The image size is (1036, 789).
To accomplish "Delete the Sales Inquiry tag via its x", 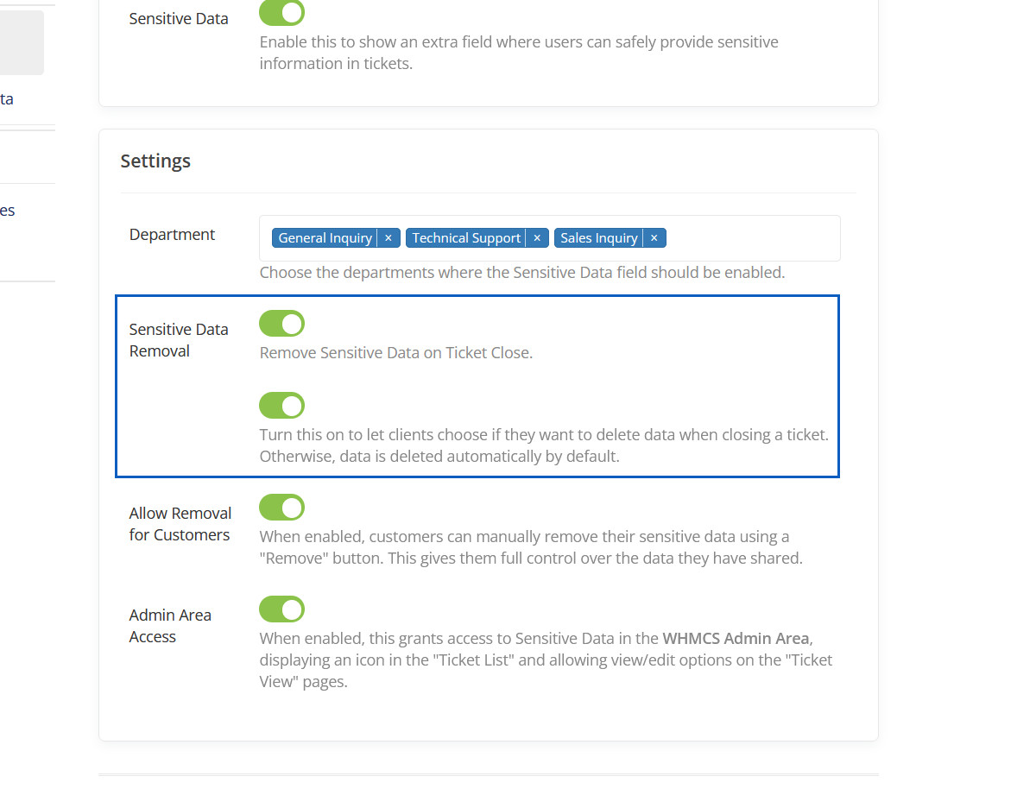I will click(654, 238).
